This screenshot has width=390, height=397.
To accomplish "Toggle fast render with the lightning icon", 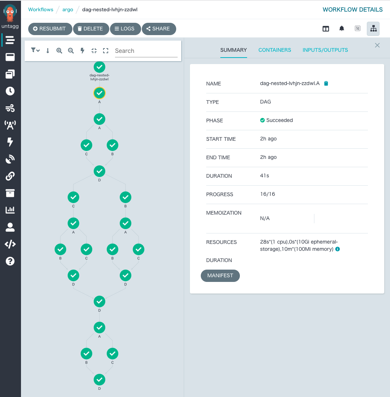I will coord(82,51).
